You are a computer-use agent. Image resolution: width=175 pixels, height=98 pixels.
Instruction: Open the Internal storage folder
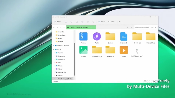coord(97,51)
